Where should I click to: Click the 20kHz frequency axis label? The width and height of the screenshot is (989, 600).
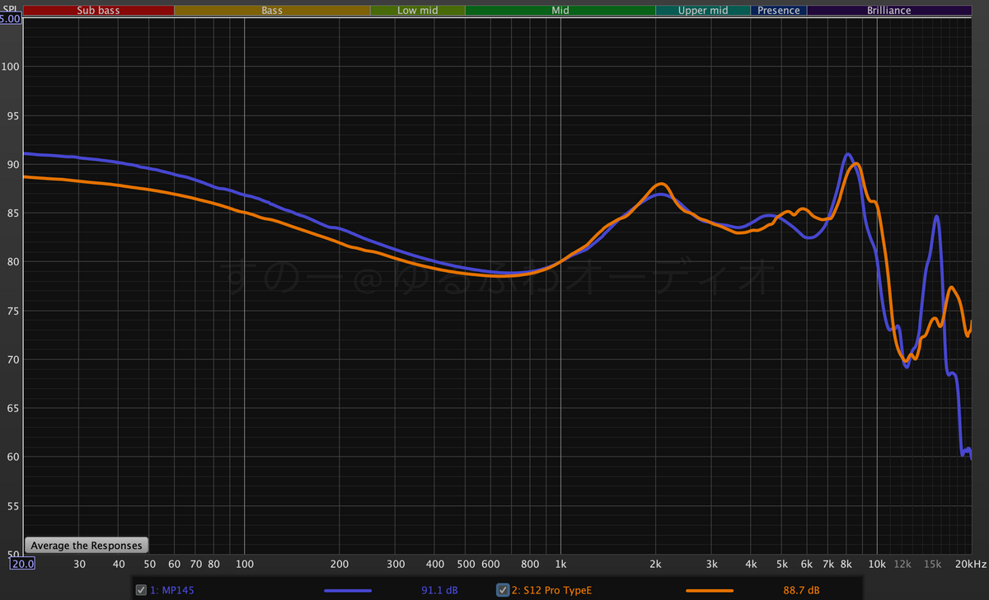coord(971,564)
